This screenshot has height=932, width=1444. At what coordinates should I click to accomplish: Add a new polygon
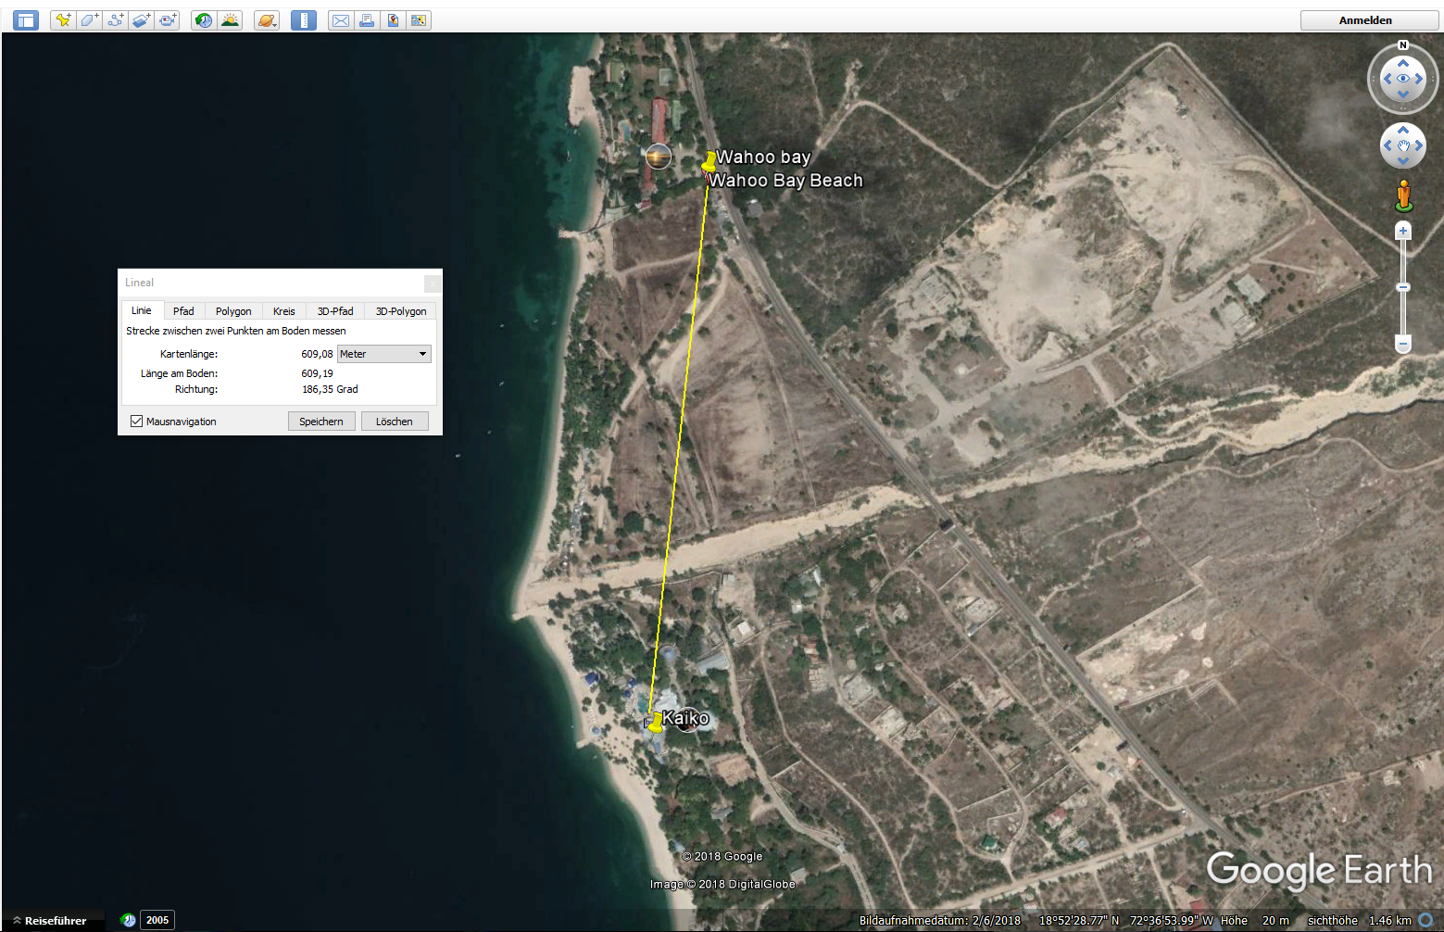click(x=89, y=19)
